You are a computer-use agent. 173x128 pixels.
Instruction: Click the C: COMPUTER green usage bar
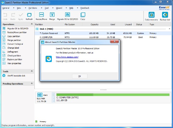click(x=113, y=95)
